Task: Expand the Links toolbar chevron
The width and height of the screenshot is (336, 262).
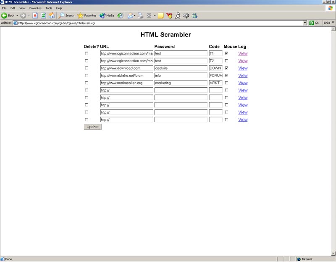Action: tap(333, 22)
